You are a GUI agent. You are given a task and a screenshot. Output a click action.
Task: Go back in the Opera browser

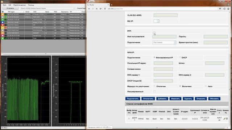[x=89, y=9]
